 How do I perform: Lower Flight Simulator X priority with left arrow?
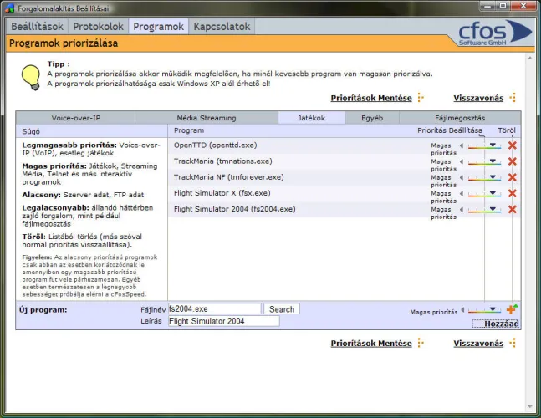(x=462, y=193)
